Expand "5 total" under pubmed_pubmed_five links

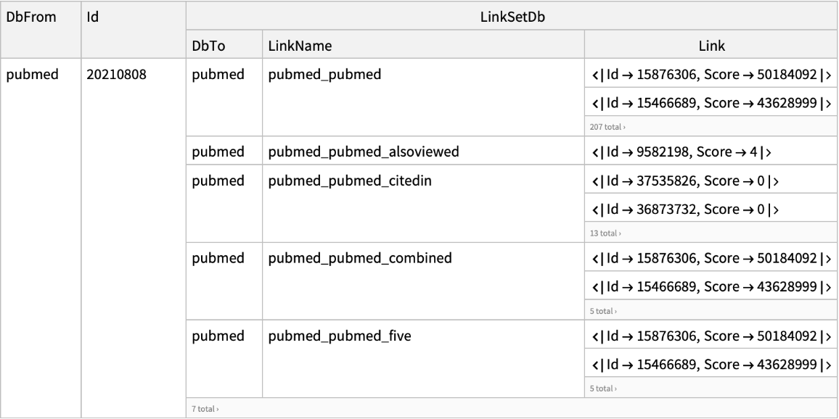[603, 389]
